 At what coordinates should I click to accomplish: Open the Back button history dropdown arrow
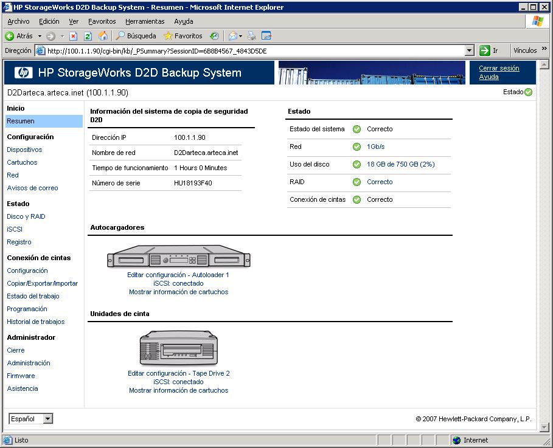[x=40, y=36]
